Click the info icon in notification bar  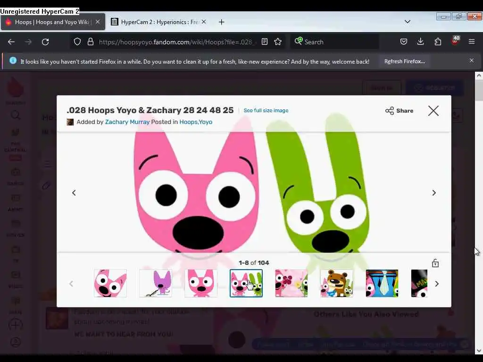pyautogui.click(x=13, y=61)
